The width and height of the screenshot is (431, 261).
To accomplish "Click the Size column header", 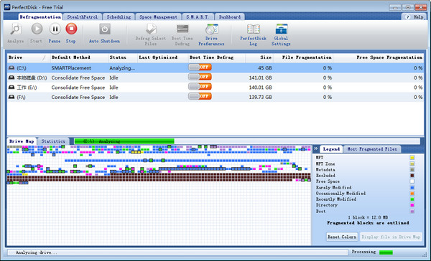I will point(259,57).
